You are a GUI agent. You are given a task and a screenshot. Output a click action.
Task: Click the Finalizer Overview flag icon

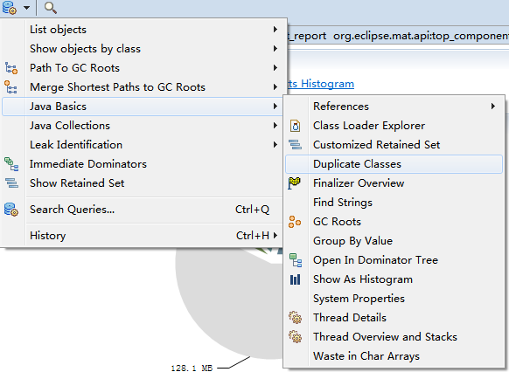pyautogui.click(x=294, y=183)
